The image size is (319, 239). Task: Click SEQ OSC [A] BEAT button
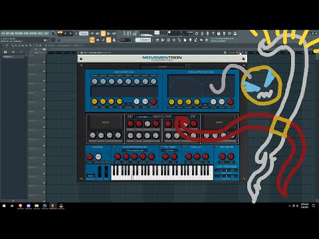point(145,102)
